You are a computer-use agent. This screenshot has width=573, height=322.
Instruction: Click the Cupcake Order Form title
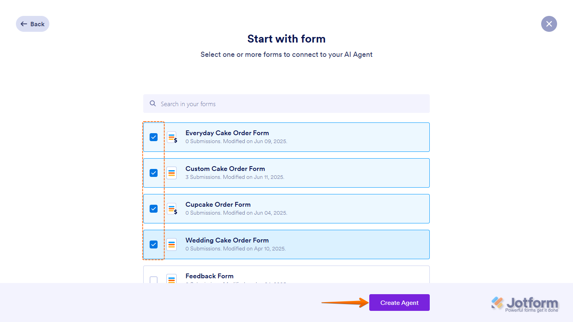tap(218, 204)
